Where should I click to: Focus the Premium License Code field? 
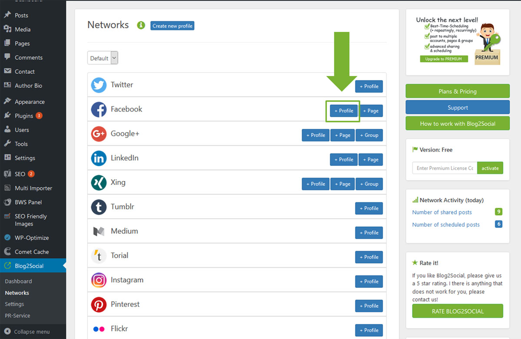tap(445, 168)
